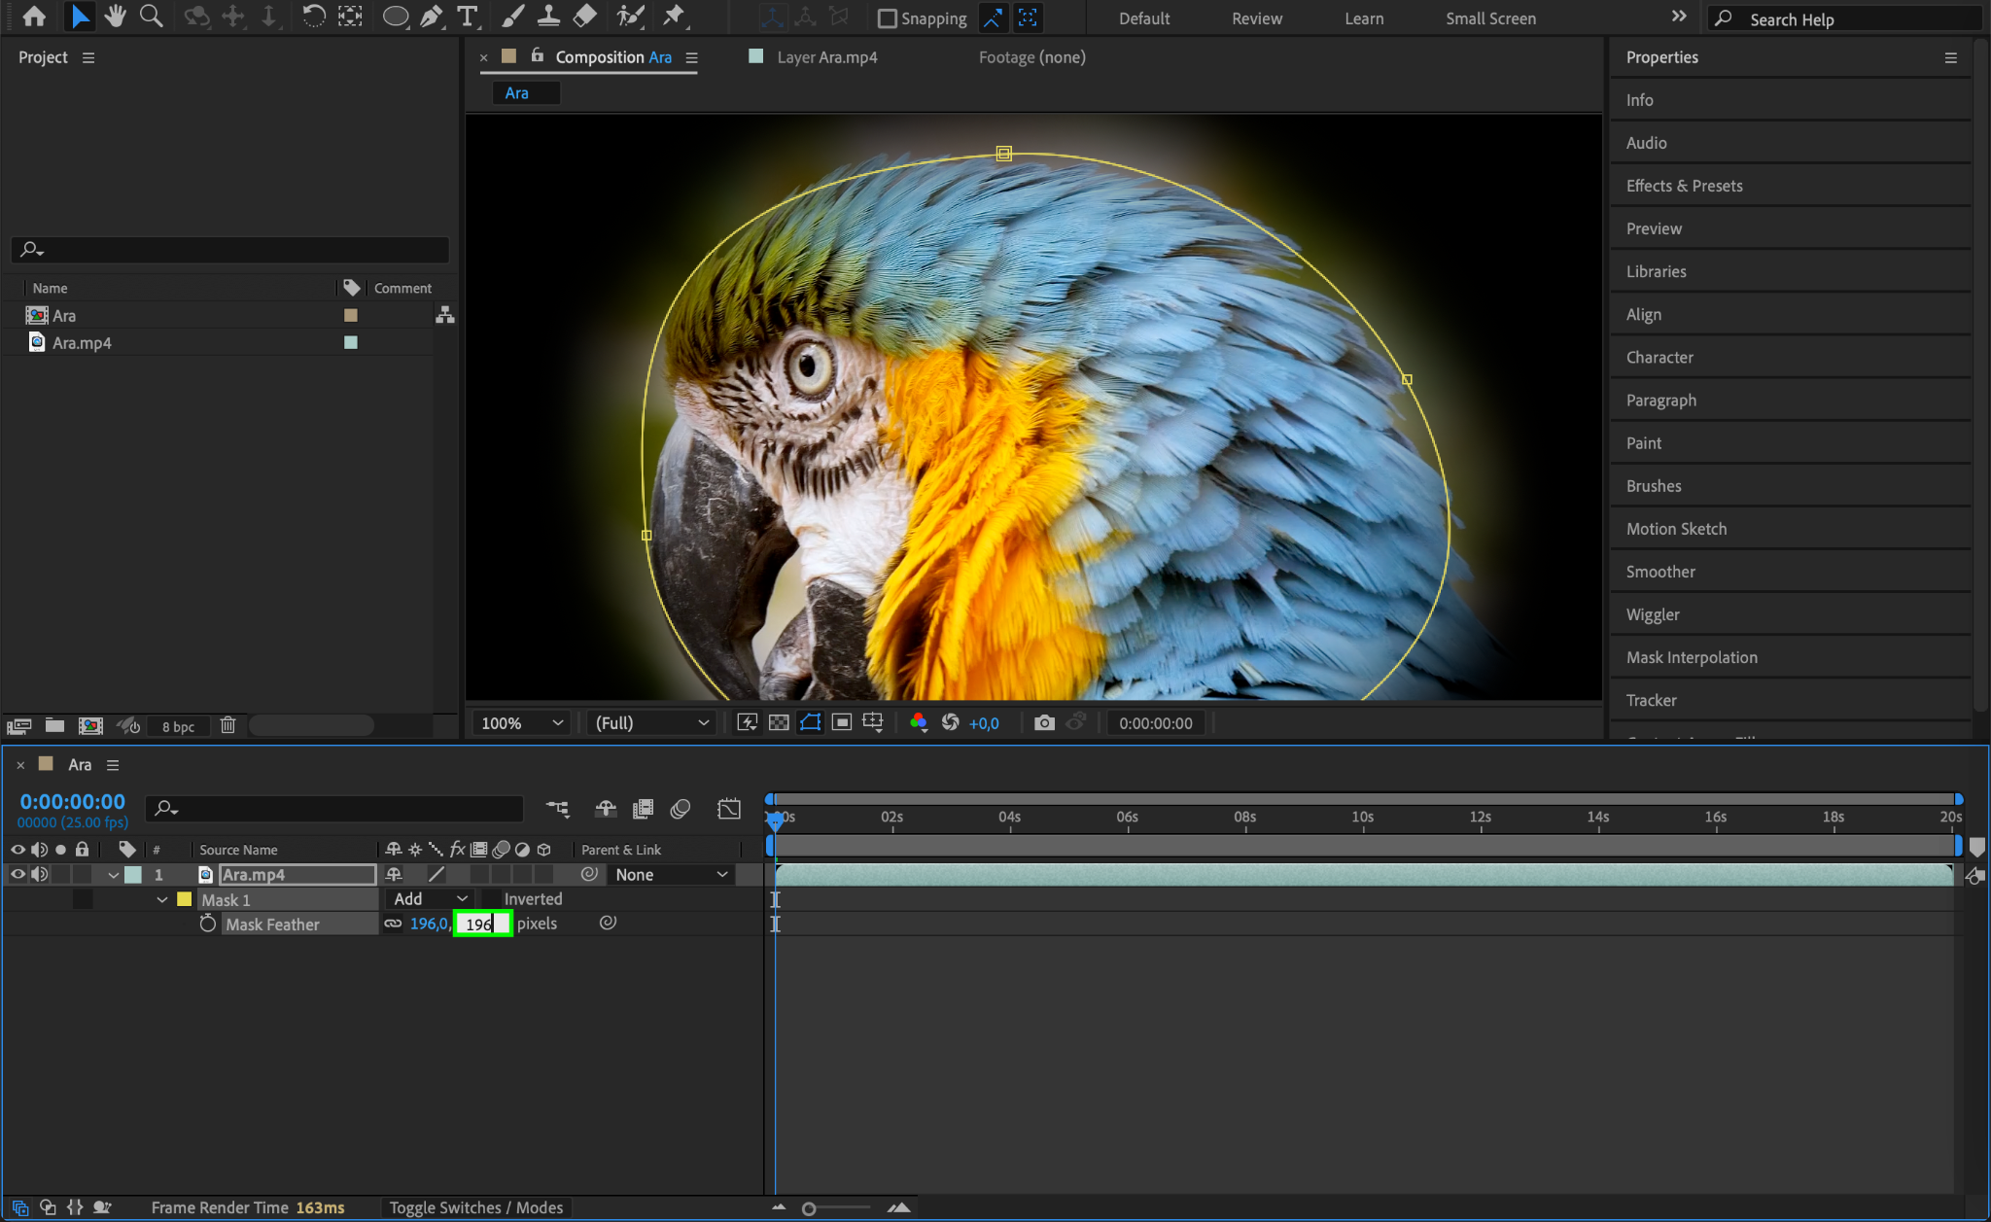Click the Mask Feather stopwatch
Screen dimensions: 1991x1222
[207, 924]
